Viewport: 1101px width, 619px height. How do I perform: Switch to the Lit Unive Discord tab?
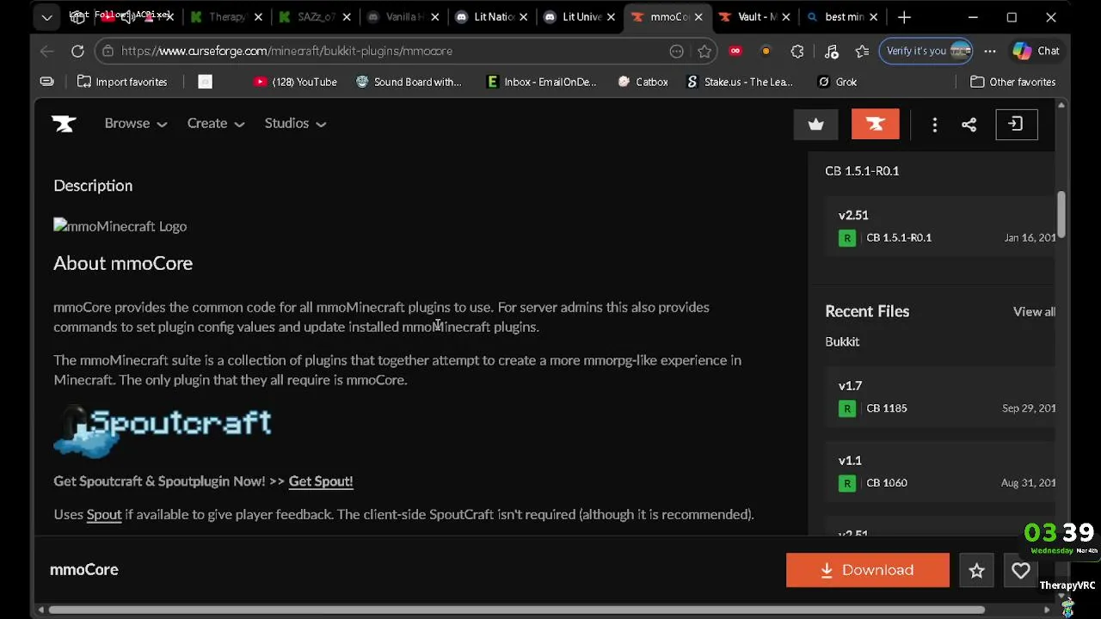tap(578, 16)
